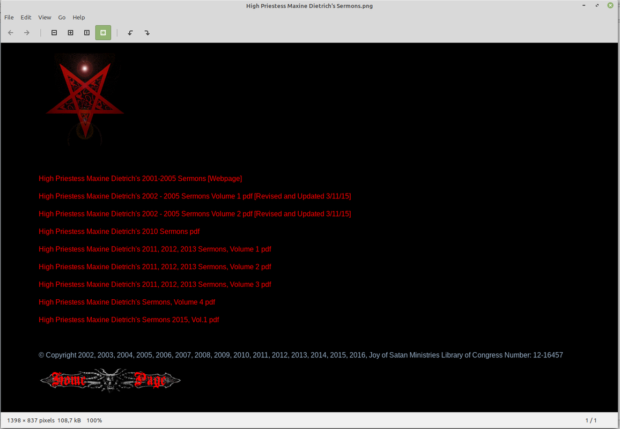Open the Help menu
Viewport: 620px width, 429px height.
coord(79,17)
